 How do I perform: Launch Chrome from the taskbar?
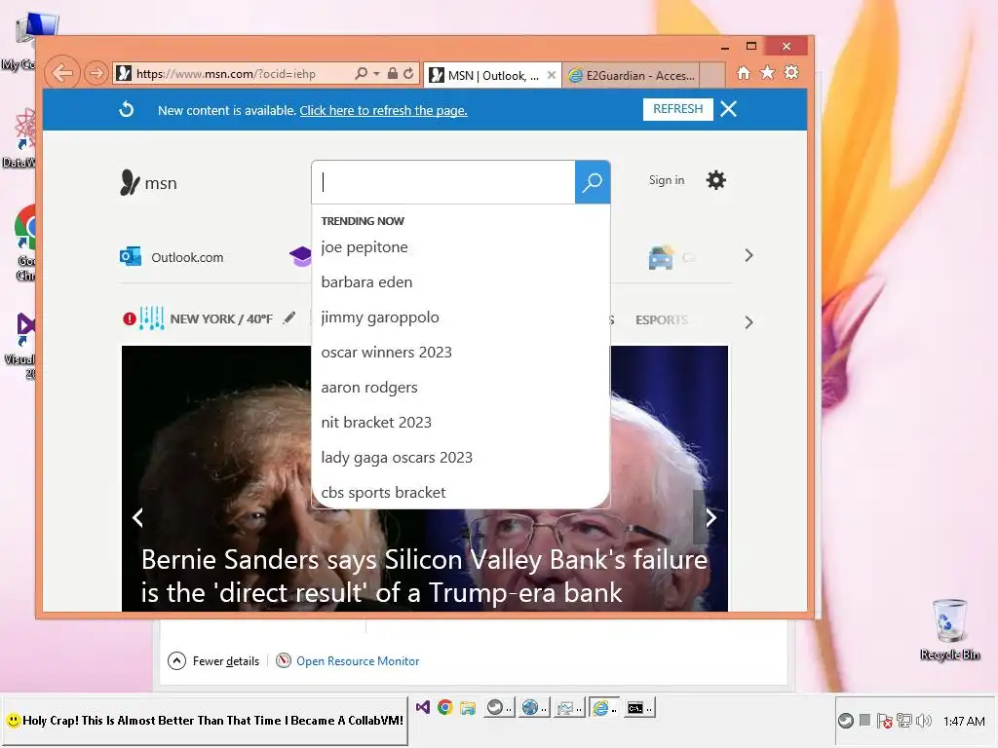[444, 707]
